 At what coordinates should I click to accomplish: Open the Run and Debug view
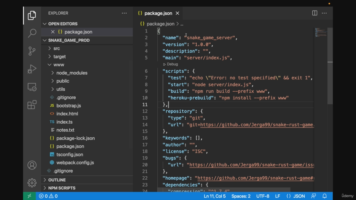[x=32, y=69]
